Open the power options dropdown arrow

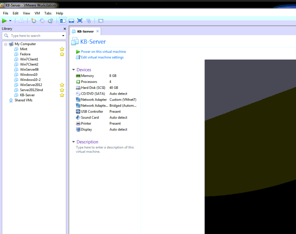10,21
